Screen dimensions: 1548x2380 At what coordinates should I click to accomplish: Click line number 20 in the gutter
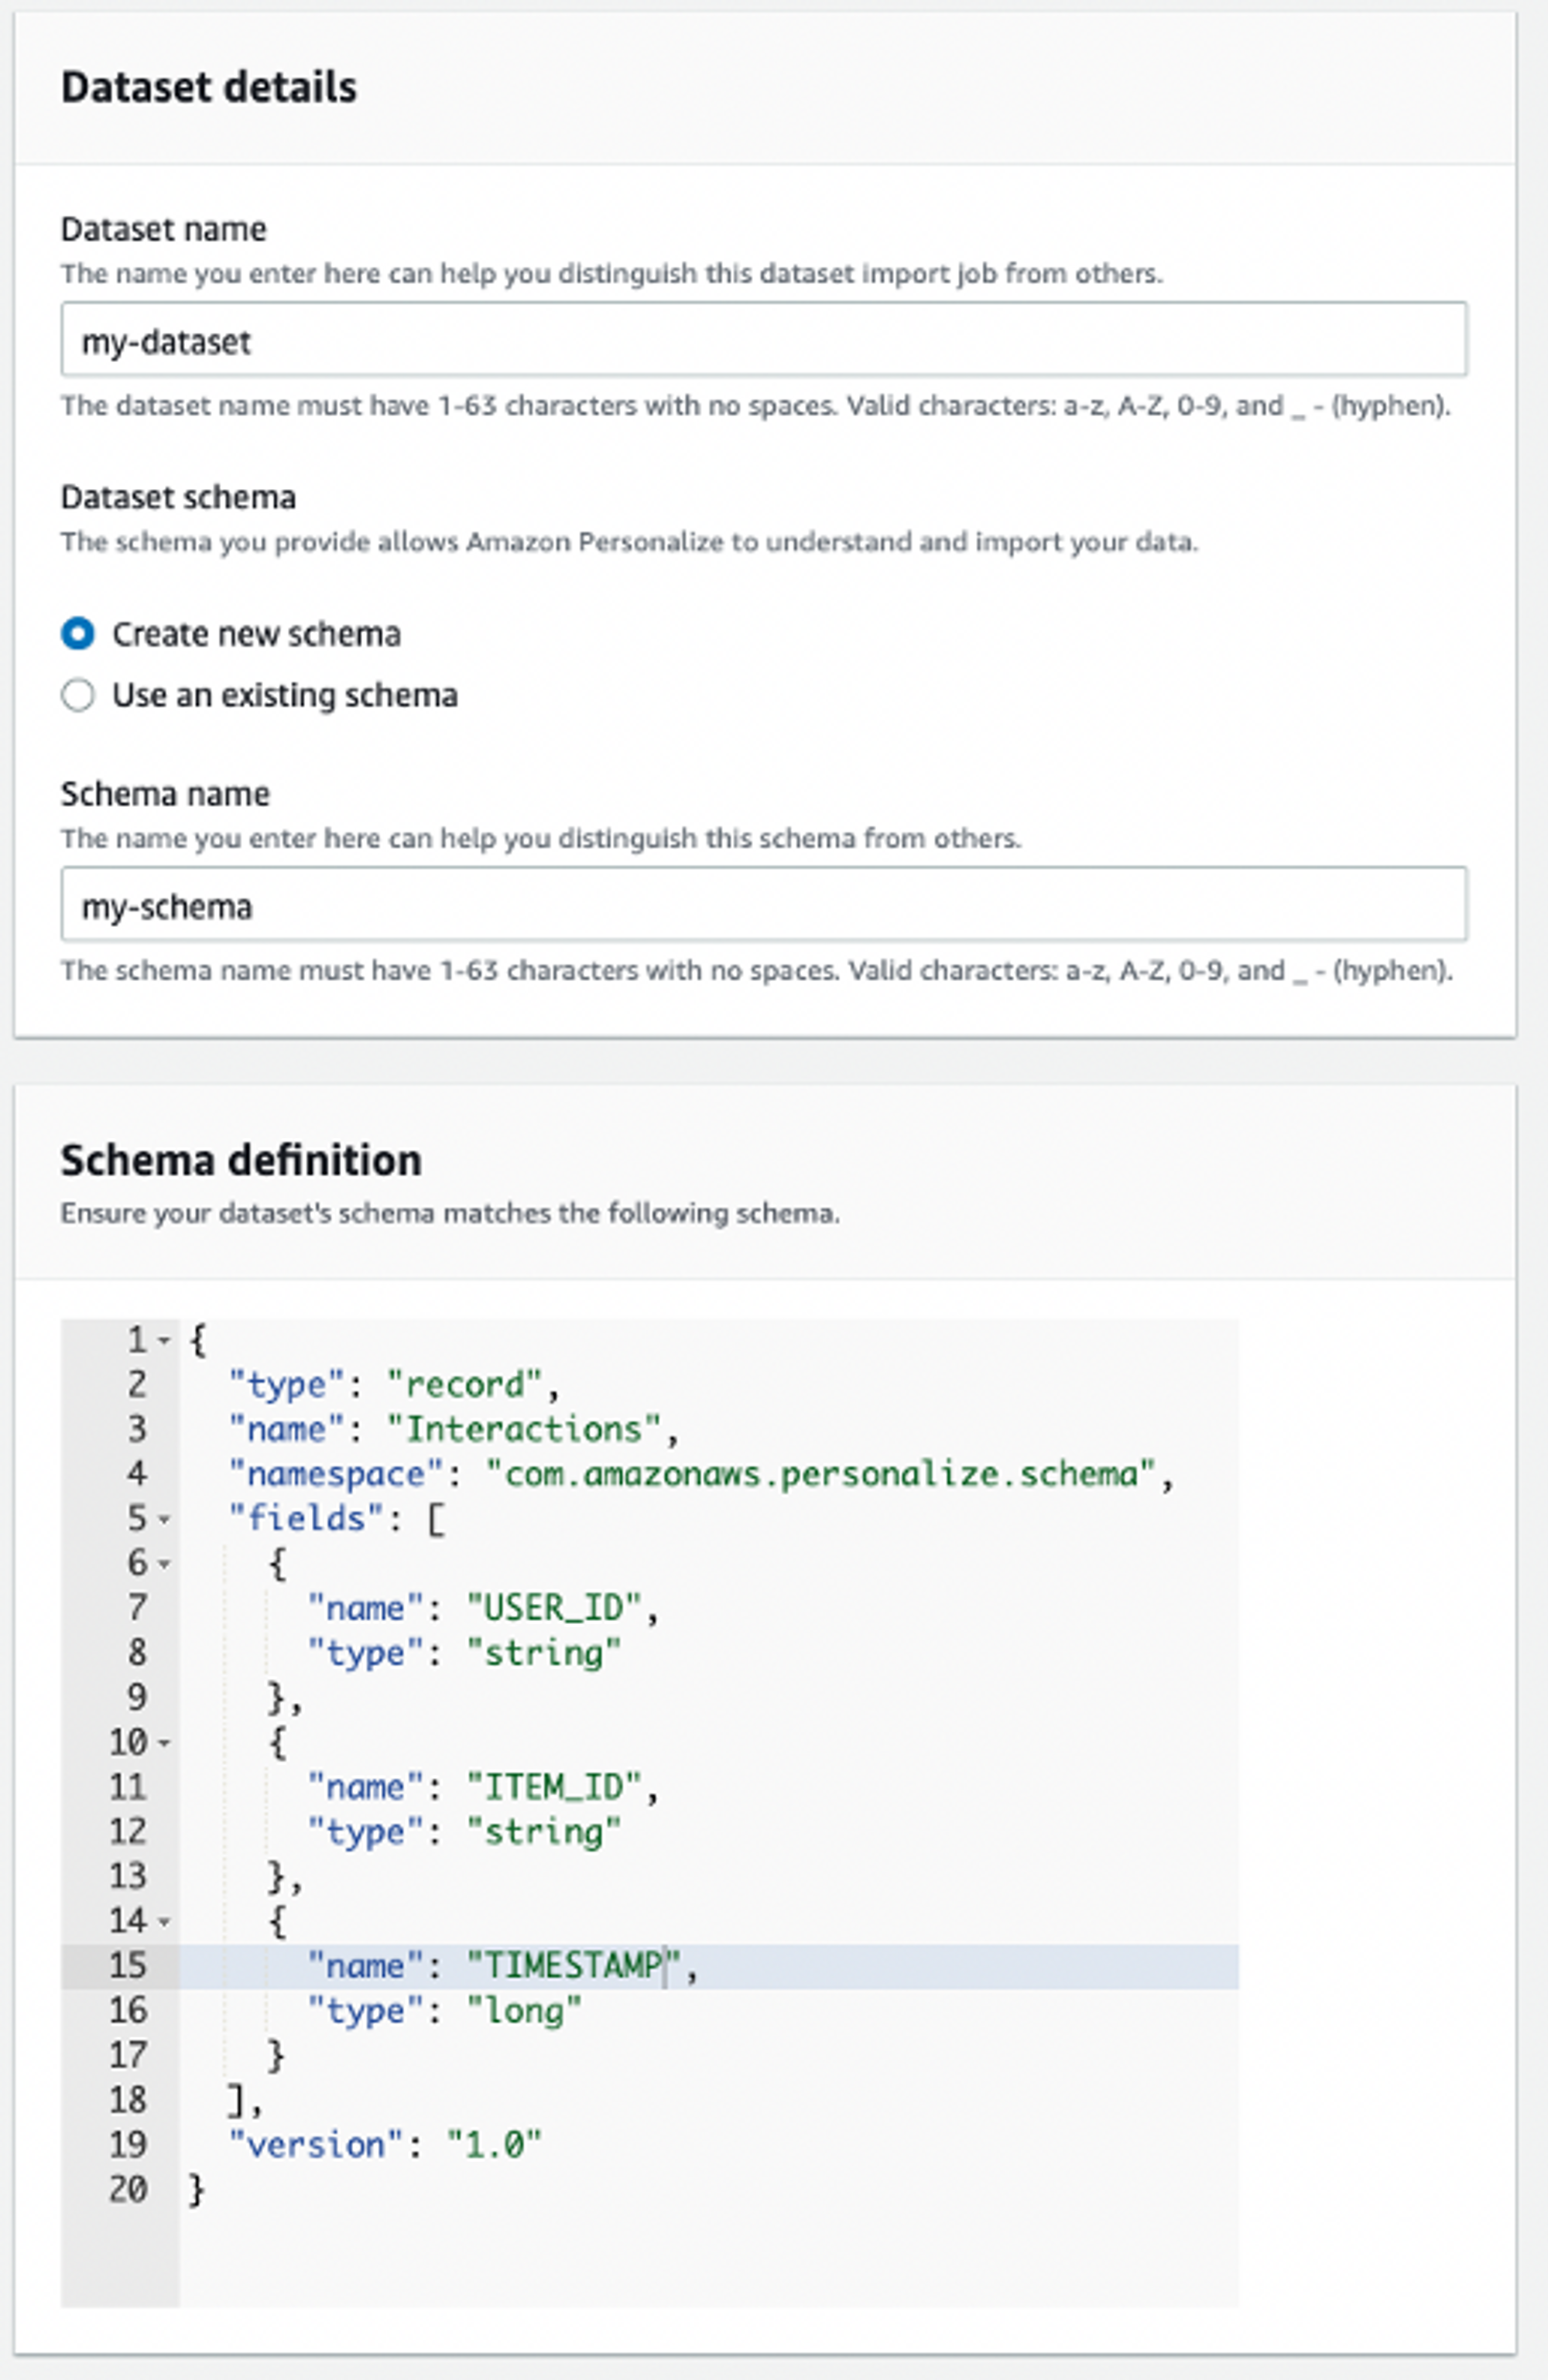click(x=128, y=2189)
